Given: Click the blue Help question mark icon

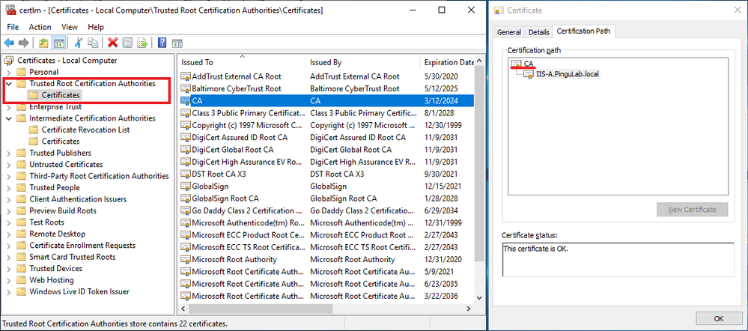Looking at the screenshot, I should pos(162,43).
